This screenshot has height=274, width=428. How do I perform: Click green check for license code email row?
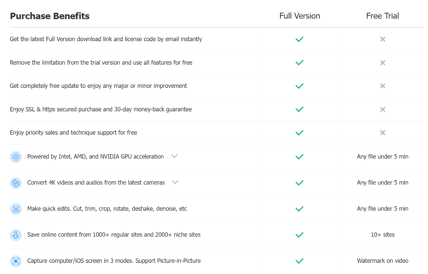pos(299,39)
